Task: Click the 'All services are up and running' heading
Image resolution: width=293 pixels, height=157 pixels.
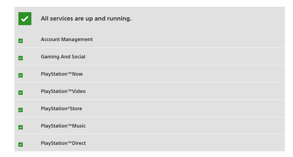Action: (86, 19)
